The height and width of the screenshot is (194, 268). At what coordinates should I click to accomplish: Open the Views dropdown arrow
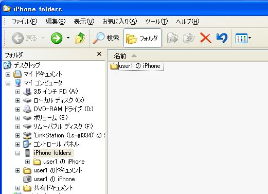pyautogui.click(x=249, y=38)
